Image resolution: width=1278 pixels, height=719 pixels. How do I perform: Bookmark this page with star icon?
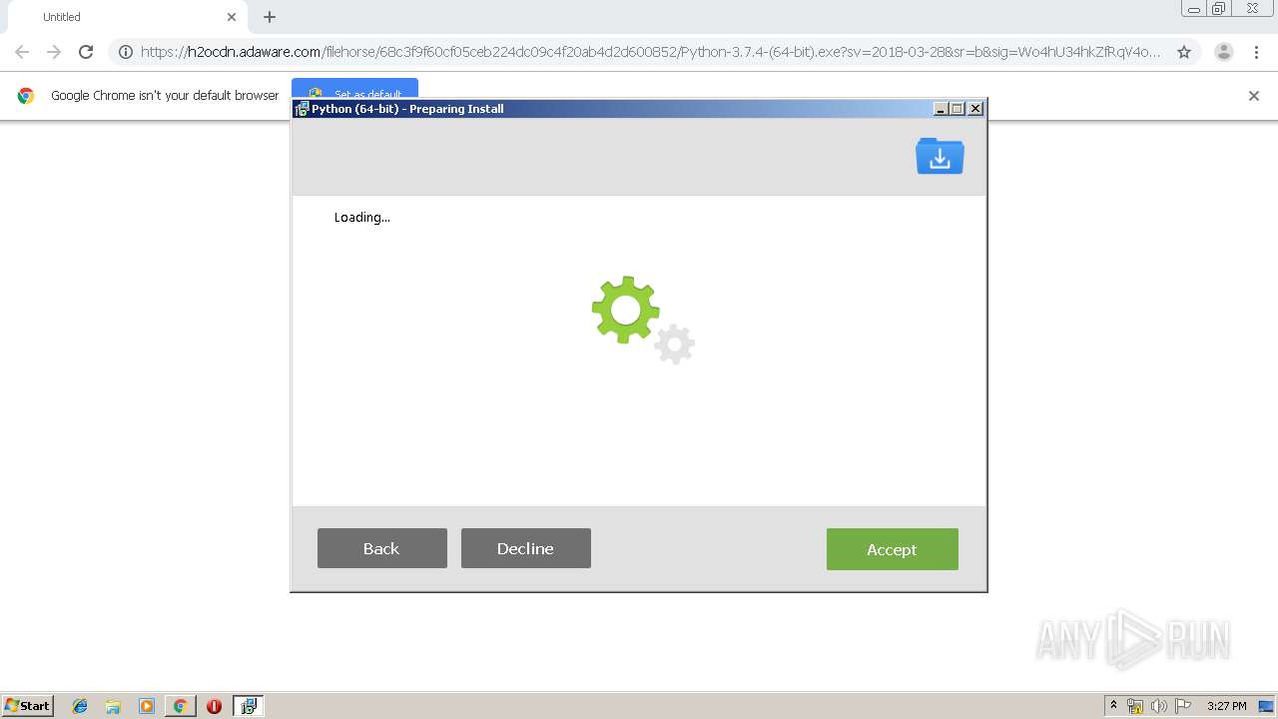pyautogui.click(x=1184, y=52)
